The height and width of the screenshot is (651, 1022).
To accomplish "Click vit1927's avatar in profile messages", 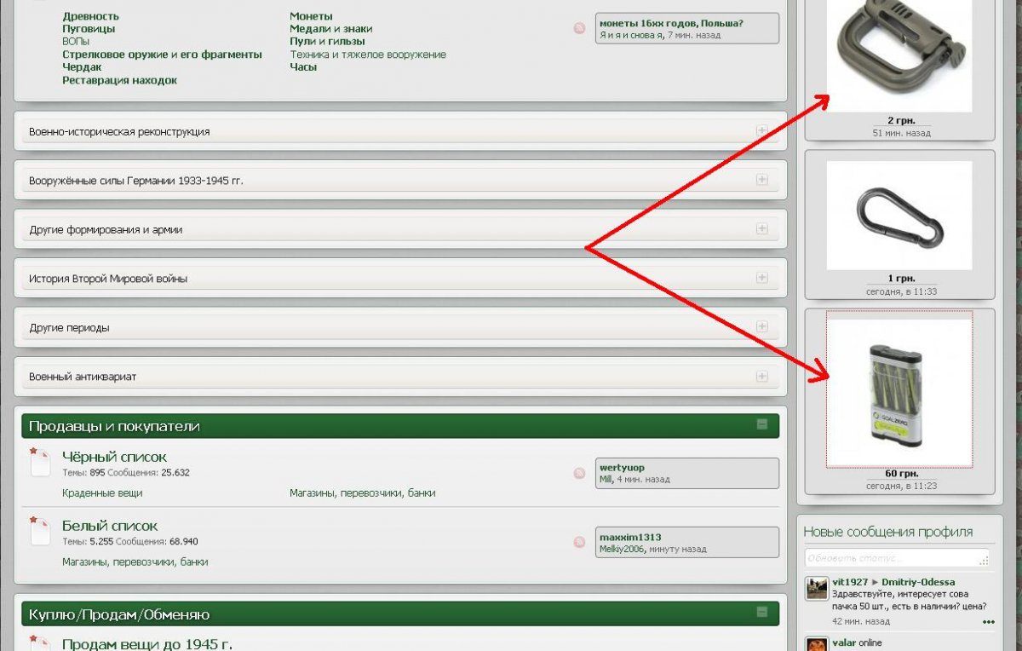I will click(817, 589).
